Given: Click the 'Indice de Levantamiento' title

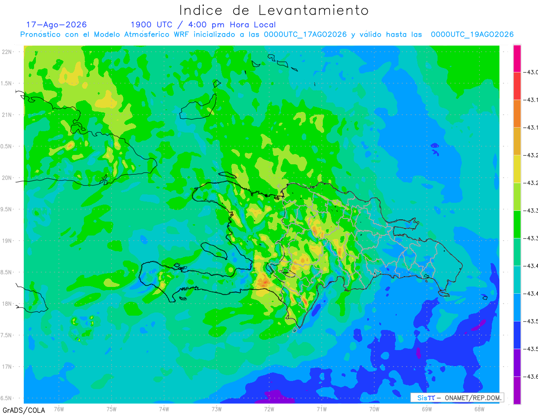Looking at the screenshot, I should pyautogui.click(x=274, y=10).
